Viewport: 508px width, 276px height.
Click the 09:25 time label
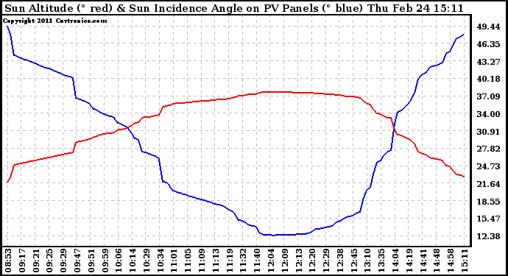[x=49, y=261]
